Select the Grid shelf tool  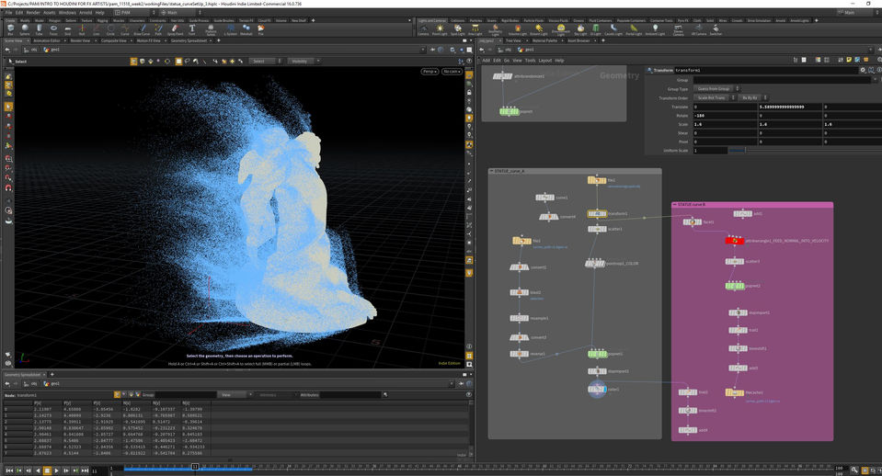tap(67, 29)
